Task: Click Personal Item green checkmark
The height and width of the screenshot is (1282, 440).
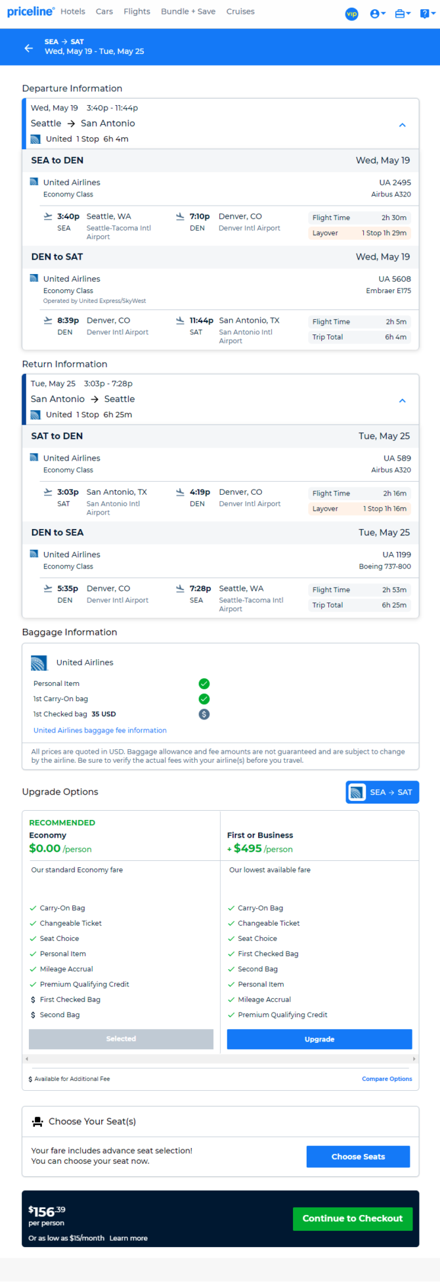Action: tap(204, 684)
